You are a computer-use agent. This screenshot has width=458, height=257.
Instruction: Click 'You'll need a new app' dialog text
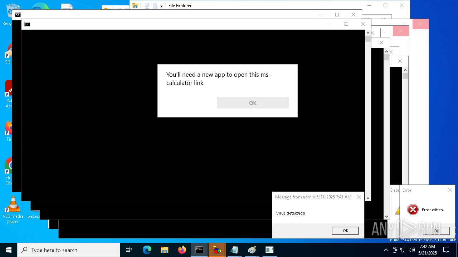click(x=219, y=79)
